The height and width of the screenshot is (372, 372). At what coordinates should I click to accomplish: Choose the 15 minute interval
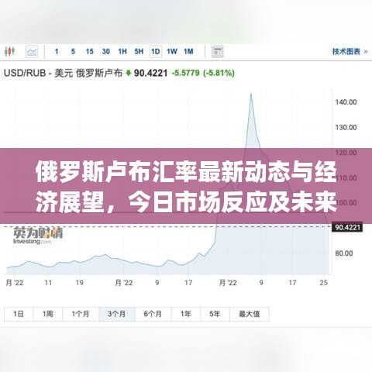click(89, 51)
